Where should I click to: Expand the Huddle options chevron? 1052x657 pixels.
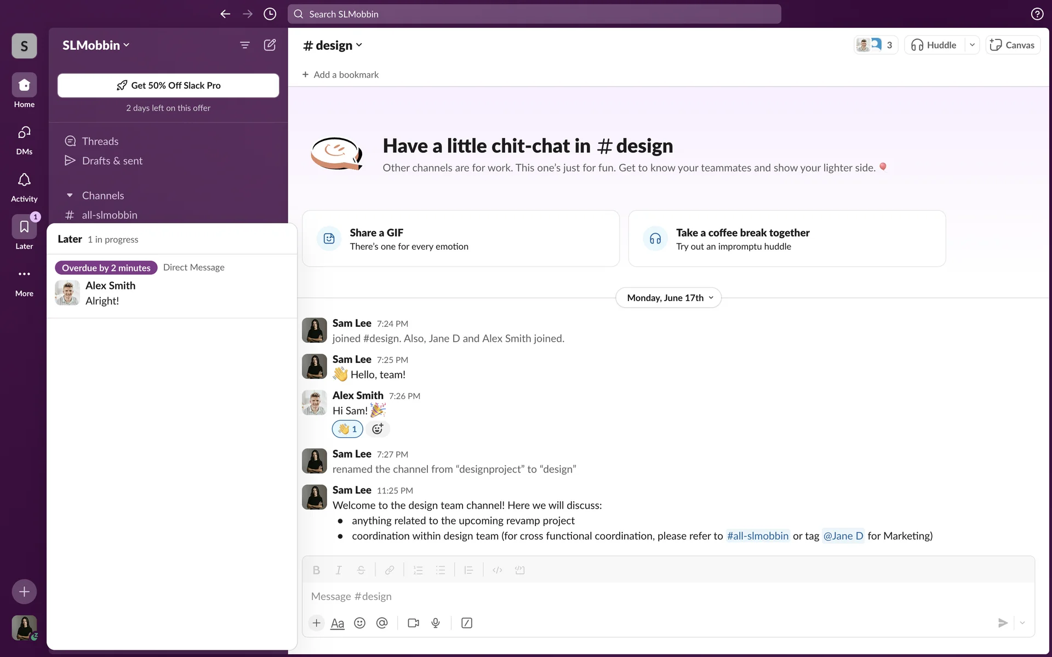click(x=972, y=45)
